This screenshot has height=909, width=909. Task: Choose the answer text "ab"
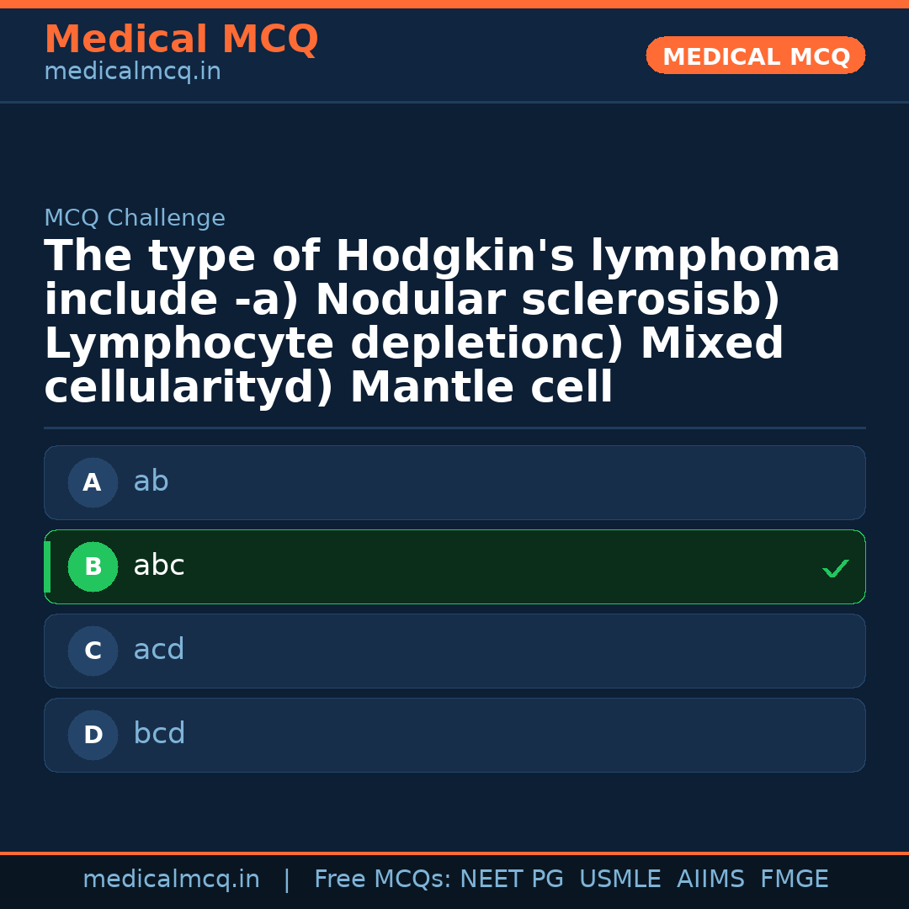click(151, 481)
